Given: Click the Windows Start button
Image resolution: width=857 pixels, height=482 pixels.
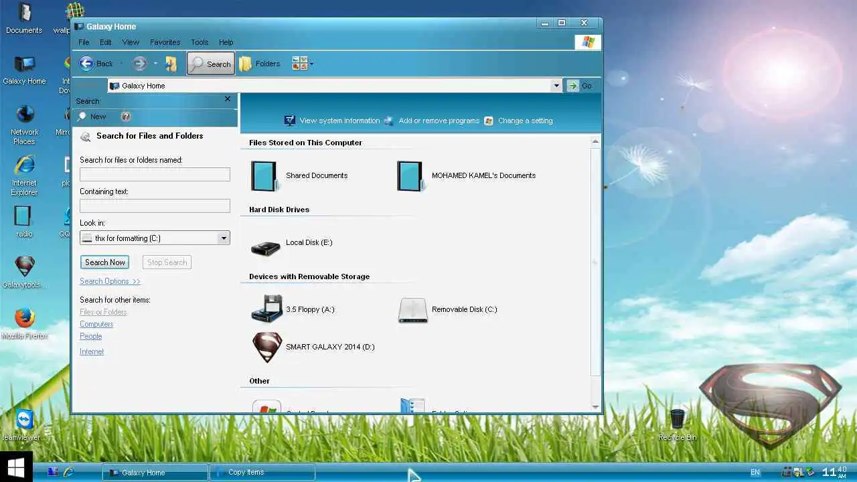Looking at the screenshot, I should [16, 467].
